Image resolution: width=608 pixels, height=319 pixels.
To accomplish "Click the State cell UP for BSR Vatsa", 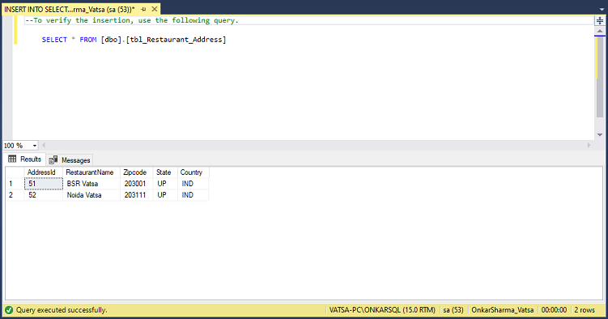I will tap(165, 184).
